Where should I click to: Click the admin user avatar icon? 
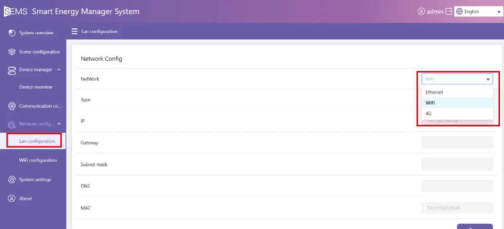[x=421, y=12]
